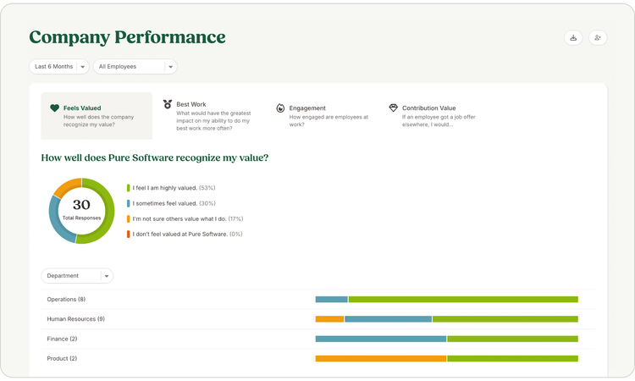The image size is (635, 381).
Task: Switch to the Best Work tab
Action: click(209, 116)
